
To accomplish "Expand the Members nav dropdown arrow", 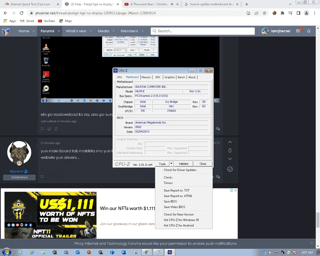I will click(142, 31).
